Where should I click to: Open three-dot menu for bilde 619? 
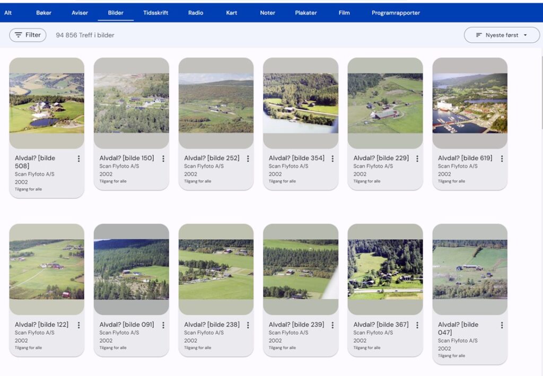pyautogui.click(x=502, y=159)
